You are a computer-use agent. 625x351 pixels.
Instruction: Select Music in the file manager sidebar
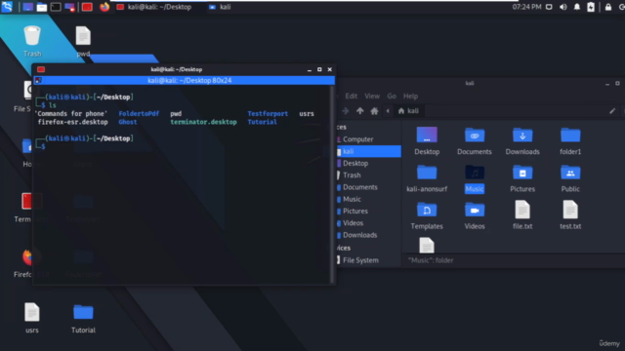(369, 199)
